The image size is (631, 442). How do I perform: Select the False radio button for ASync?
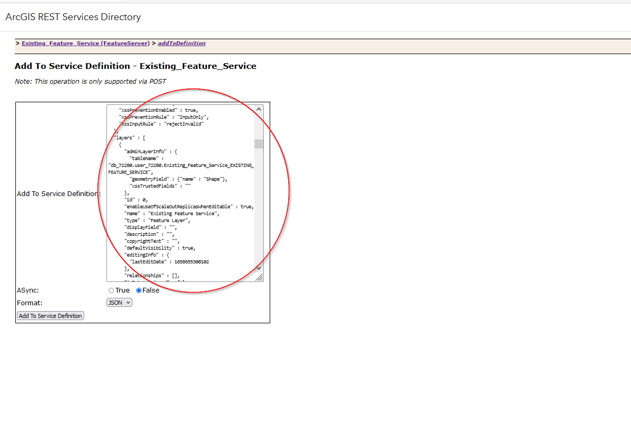click(139, 290)
